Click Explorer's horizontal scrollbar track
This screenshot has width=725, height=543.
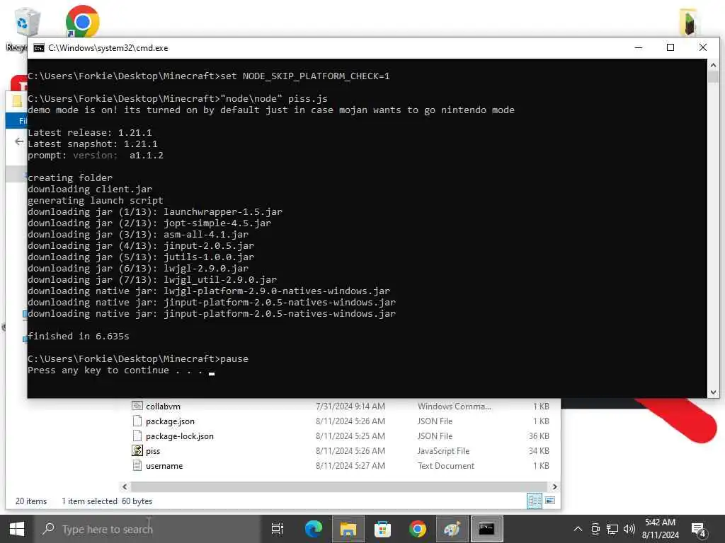coord(340,486)
